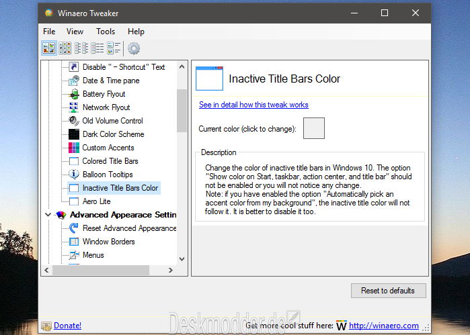Click the Donate money icon
Screen dimensions: 470x335
[46, 326]
